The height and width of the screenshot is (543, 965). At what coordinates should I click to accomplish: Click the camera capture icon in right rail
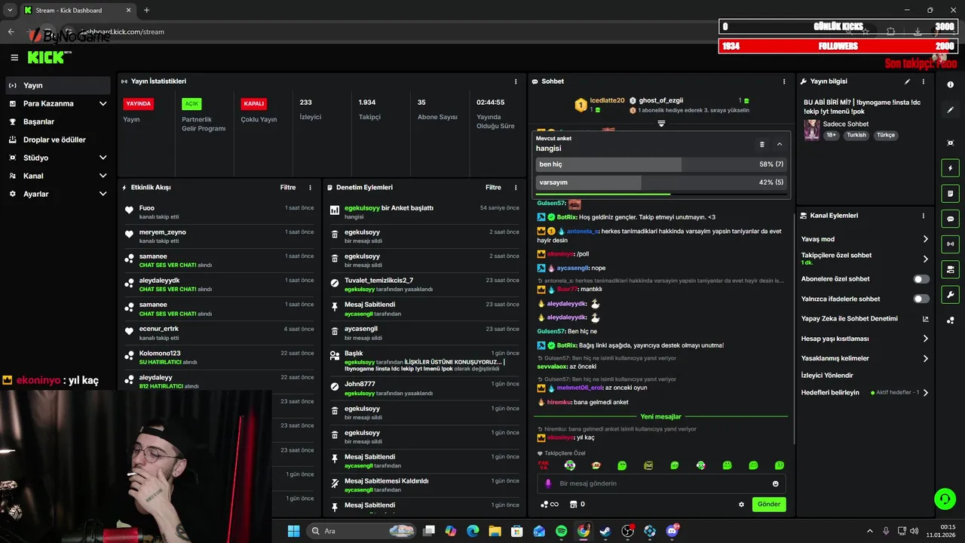950,143
